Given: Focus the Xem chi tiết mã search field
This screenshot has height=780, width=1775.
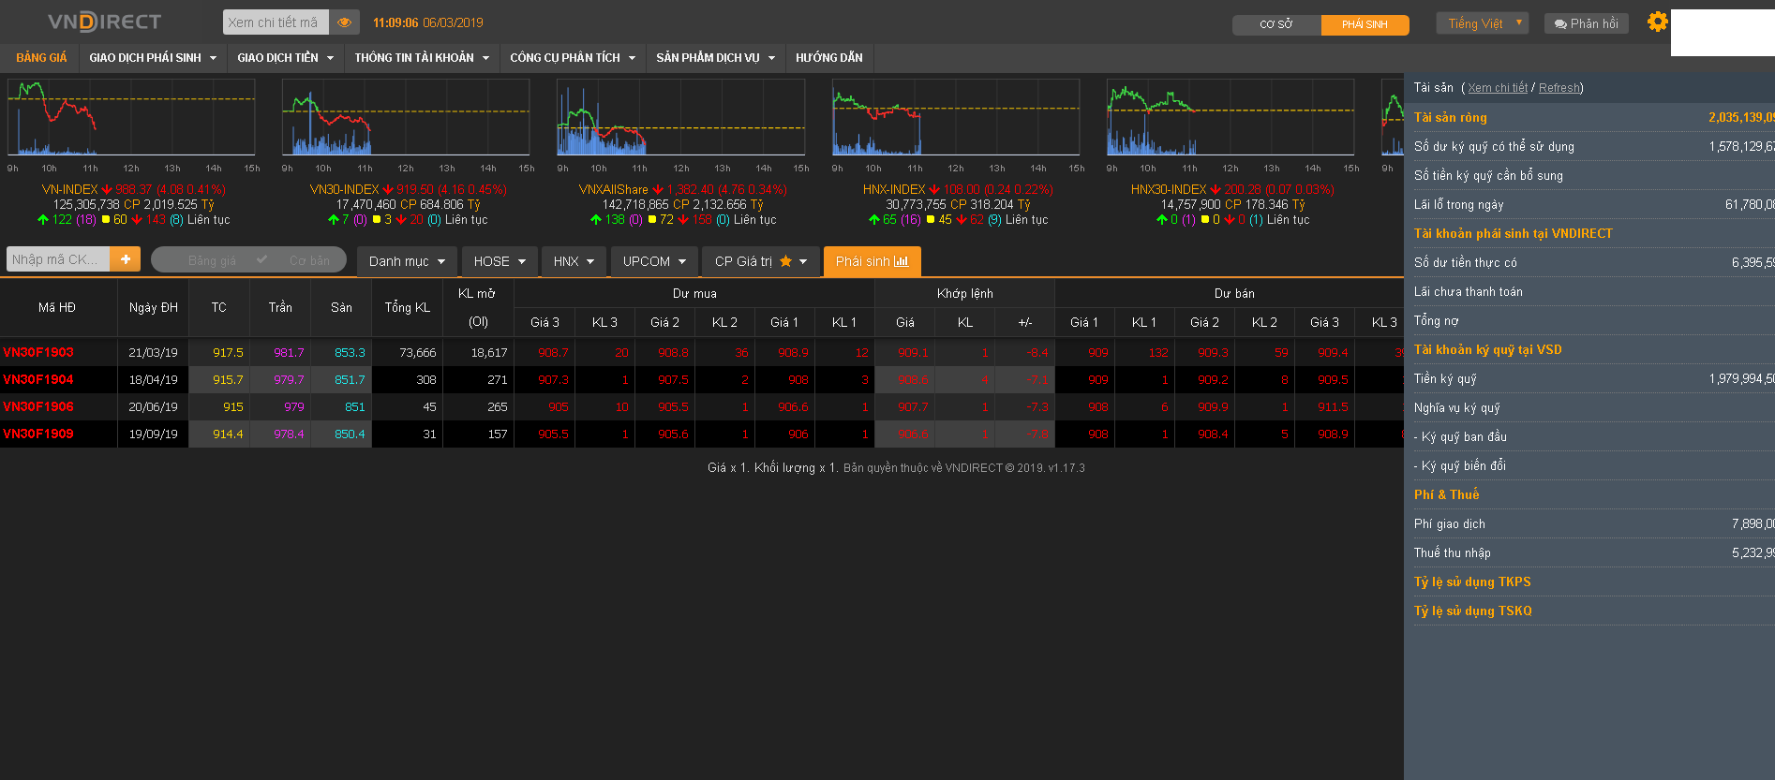Looking at the screenshot, I should pos(276,22).
